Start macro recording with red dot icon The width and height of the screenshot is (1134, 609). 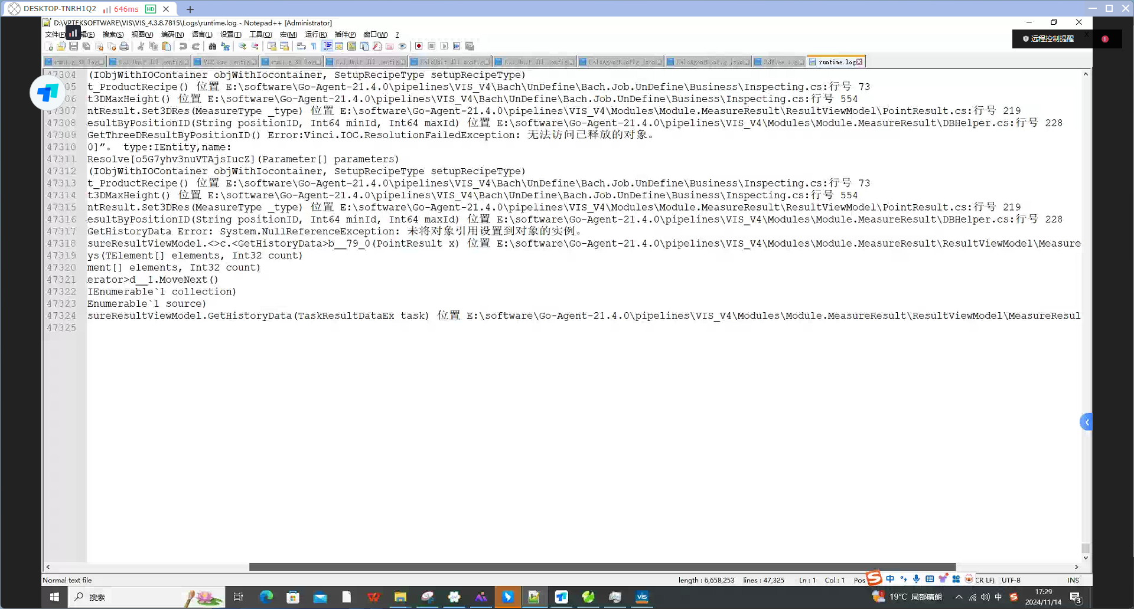419,46
